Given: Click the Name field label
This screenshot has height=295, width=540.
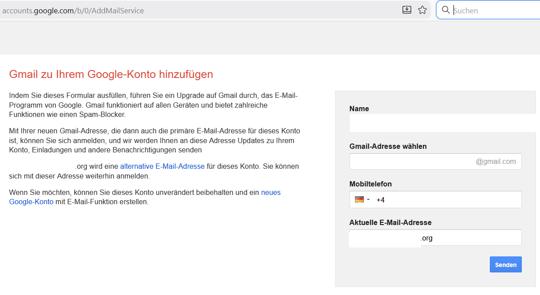Looking at the screenshot, I should [x=359, y=109].
